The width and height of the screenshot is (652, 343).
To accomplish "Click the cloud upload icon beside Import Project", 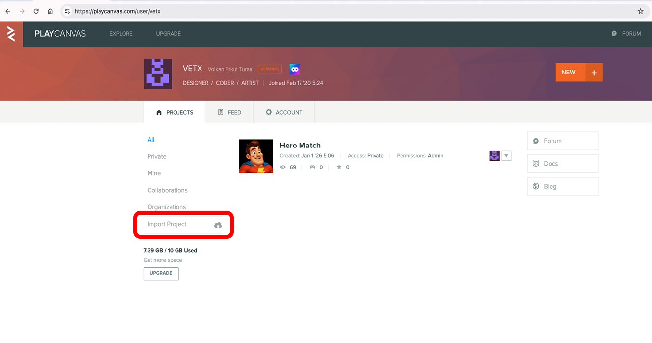I will click(218, 225).
